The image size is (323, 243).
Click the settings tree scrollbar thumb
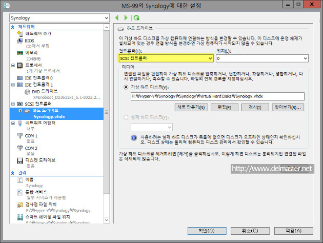[x=107, y=112]
